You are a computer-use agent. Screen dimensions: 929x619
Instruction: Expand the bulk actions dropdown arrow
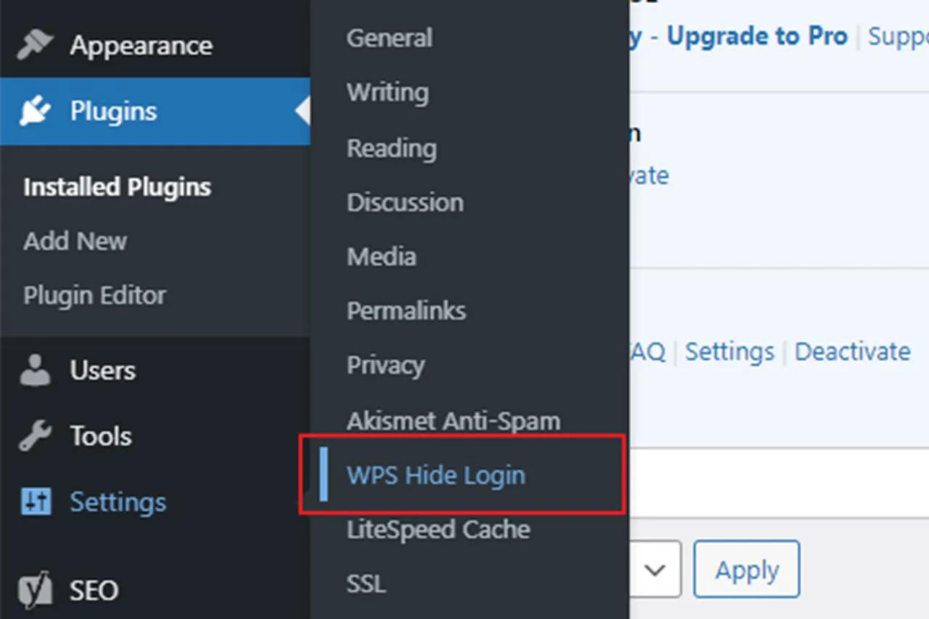click(655, 570)
